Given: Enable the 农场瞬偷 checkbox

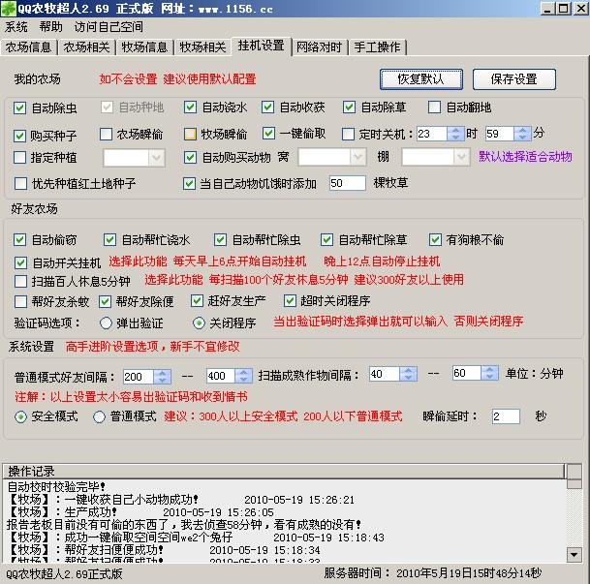Looking at the screenshot, I should click(107, 134).
